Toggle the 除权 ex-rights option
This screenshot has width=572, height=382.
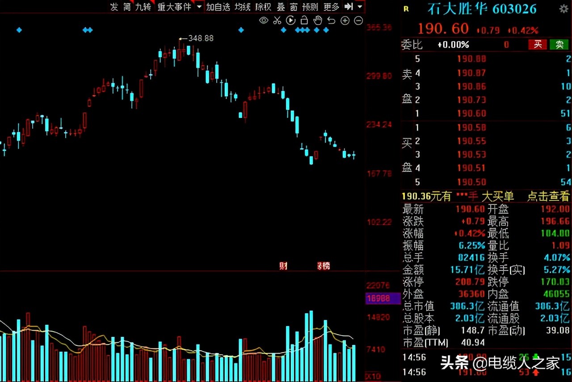tap(263, 7)
